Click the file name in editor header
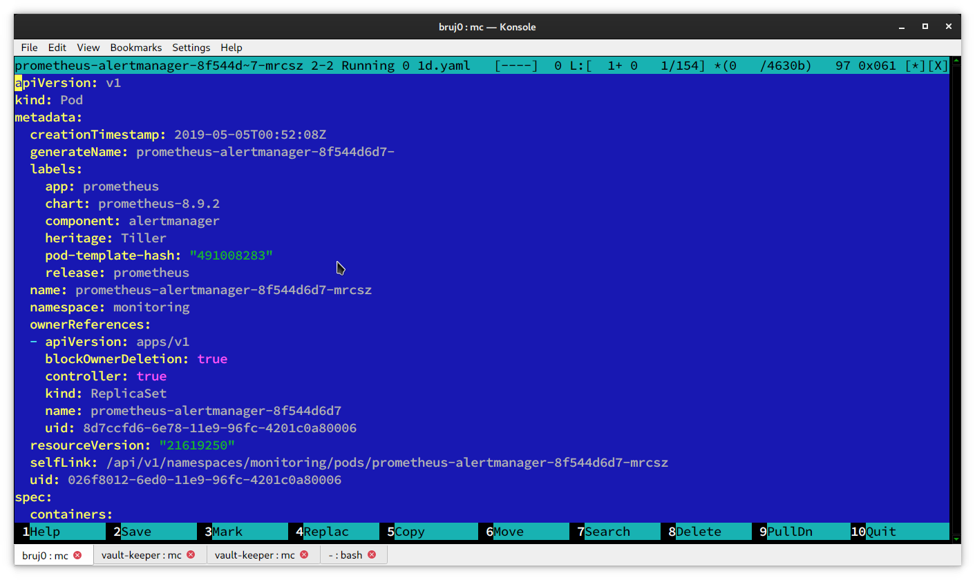This screenshot has height=580, width=975. (243, 66)
